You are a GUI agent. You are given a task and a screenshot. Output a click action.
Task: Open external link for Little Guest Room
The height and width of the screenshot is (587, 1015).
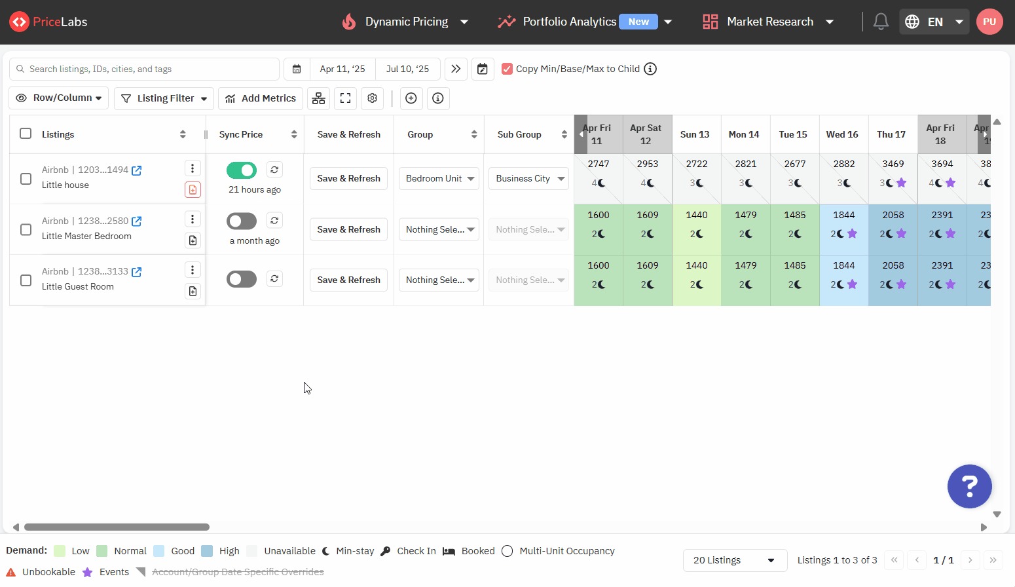pos(137,272)
